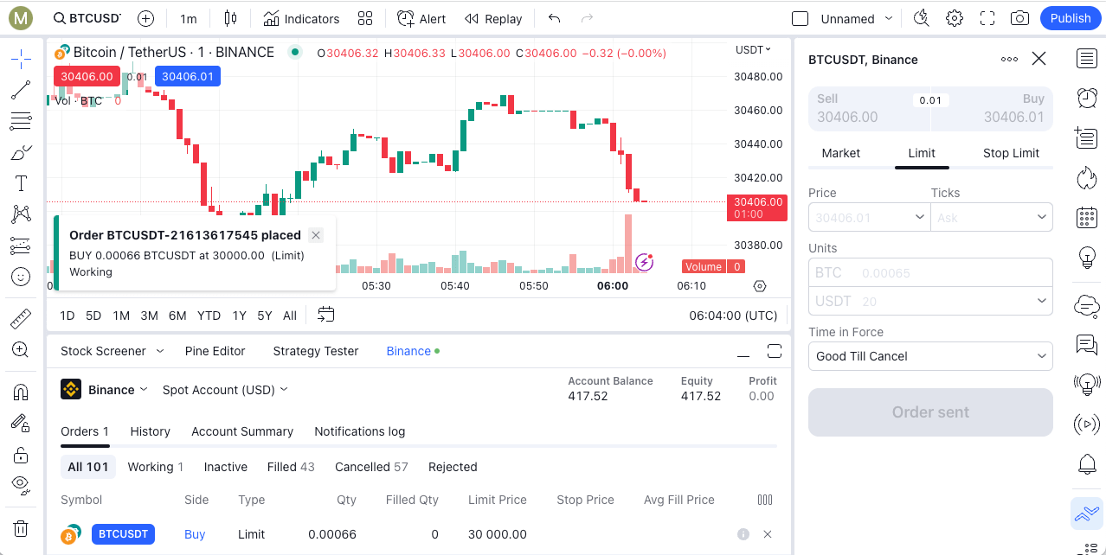Toggle stay in drawing mode
This screenshot has width=1106, height=555.
pos(21,423)
